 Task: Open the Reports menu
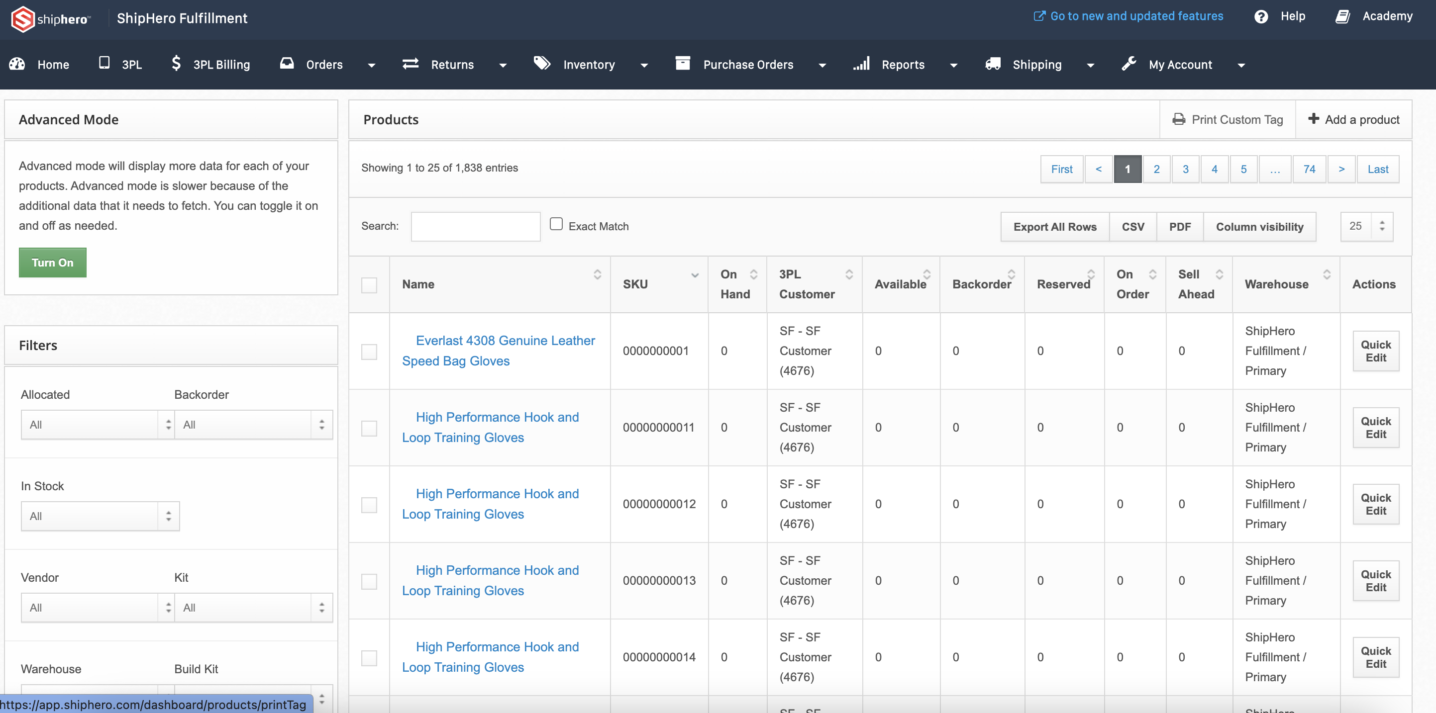point(903,65)
